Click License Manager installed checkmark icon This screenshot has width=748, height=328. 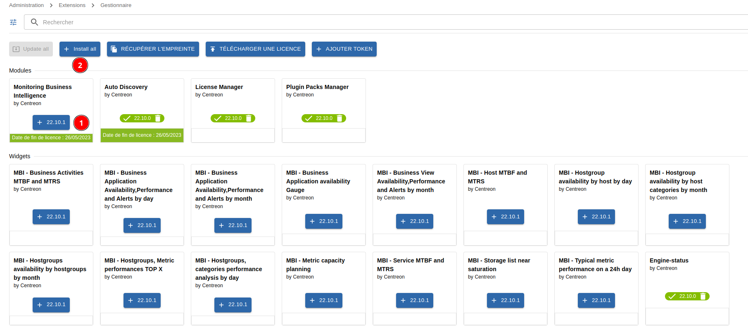click(218, 118)
